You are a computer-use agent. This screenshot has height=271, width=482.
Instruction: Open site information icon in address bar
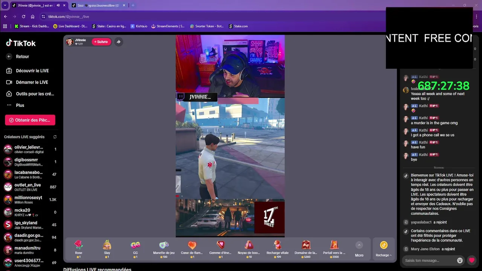[x=43, y=17]
